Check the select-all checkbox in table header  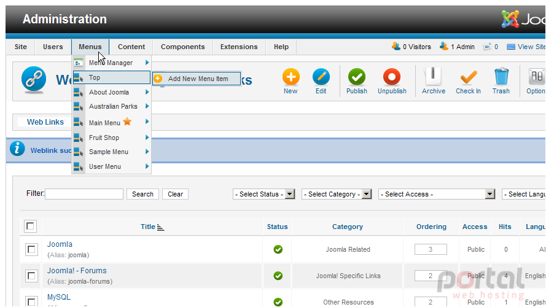tap(30, 226)
